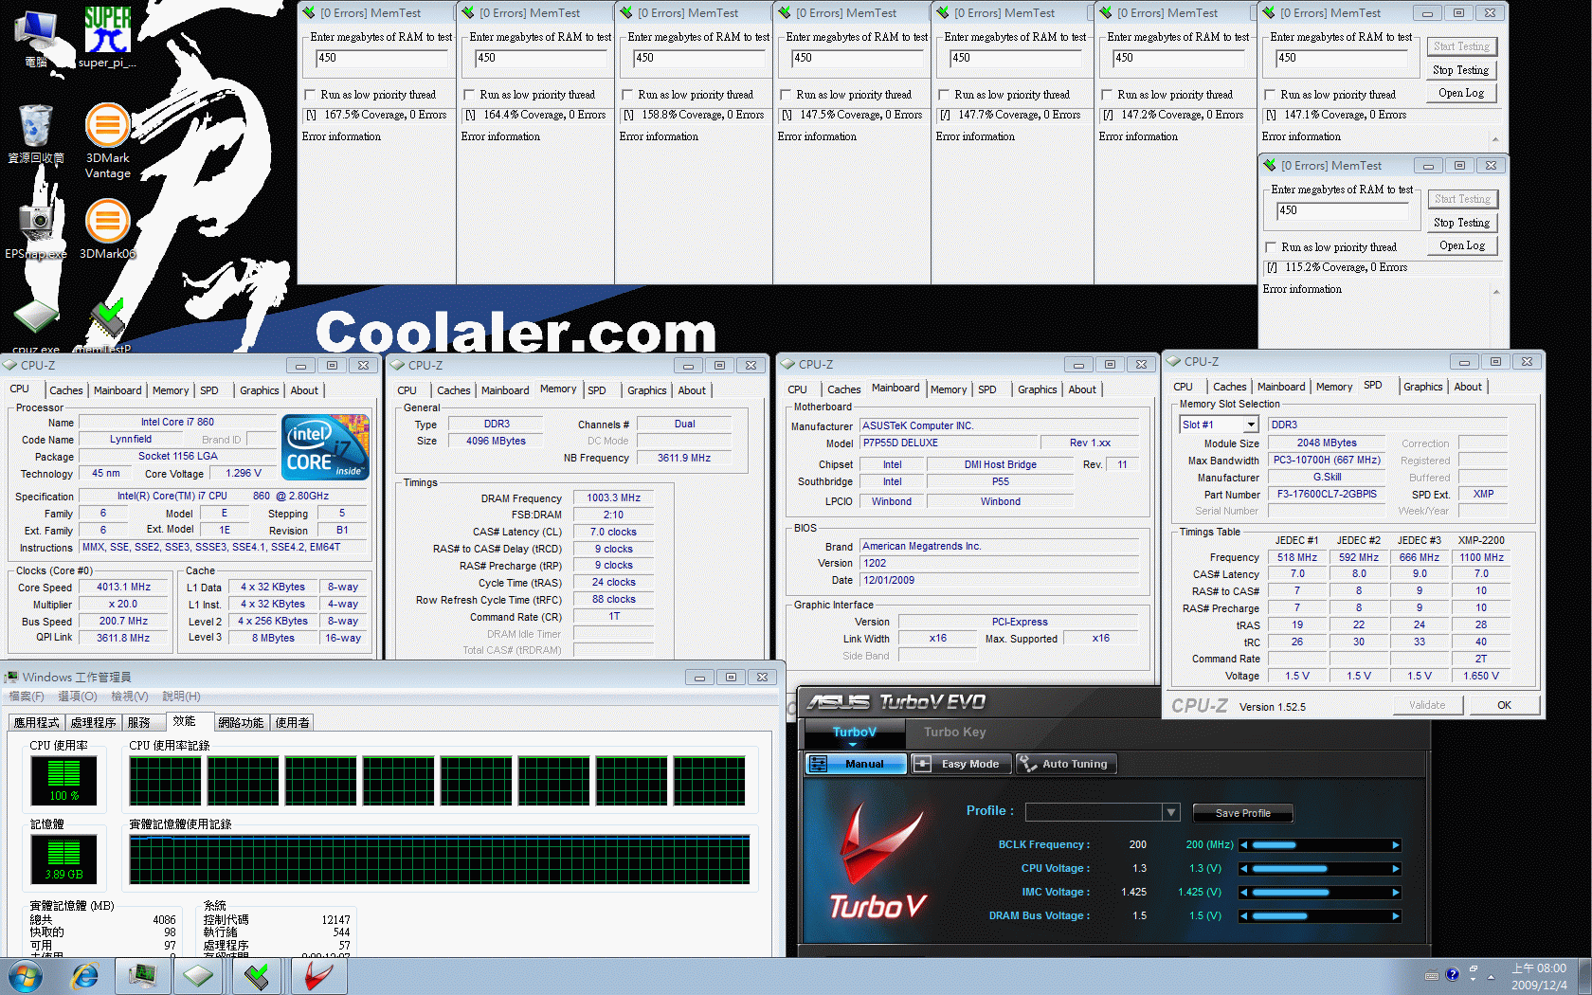Click the keyboard icon in the system tray

click(1432, 975)
